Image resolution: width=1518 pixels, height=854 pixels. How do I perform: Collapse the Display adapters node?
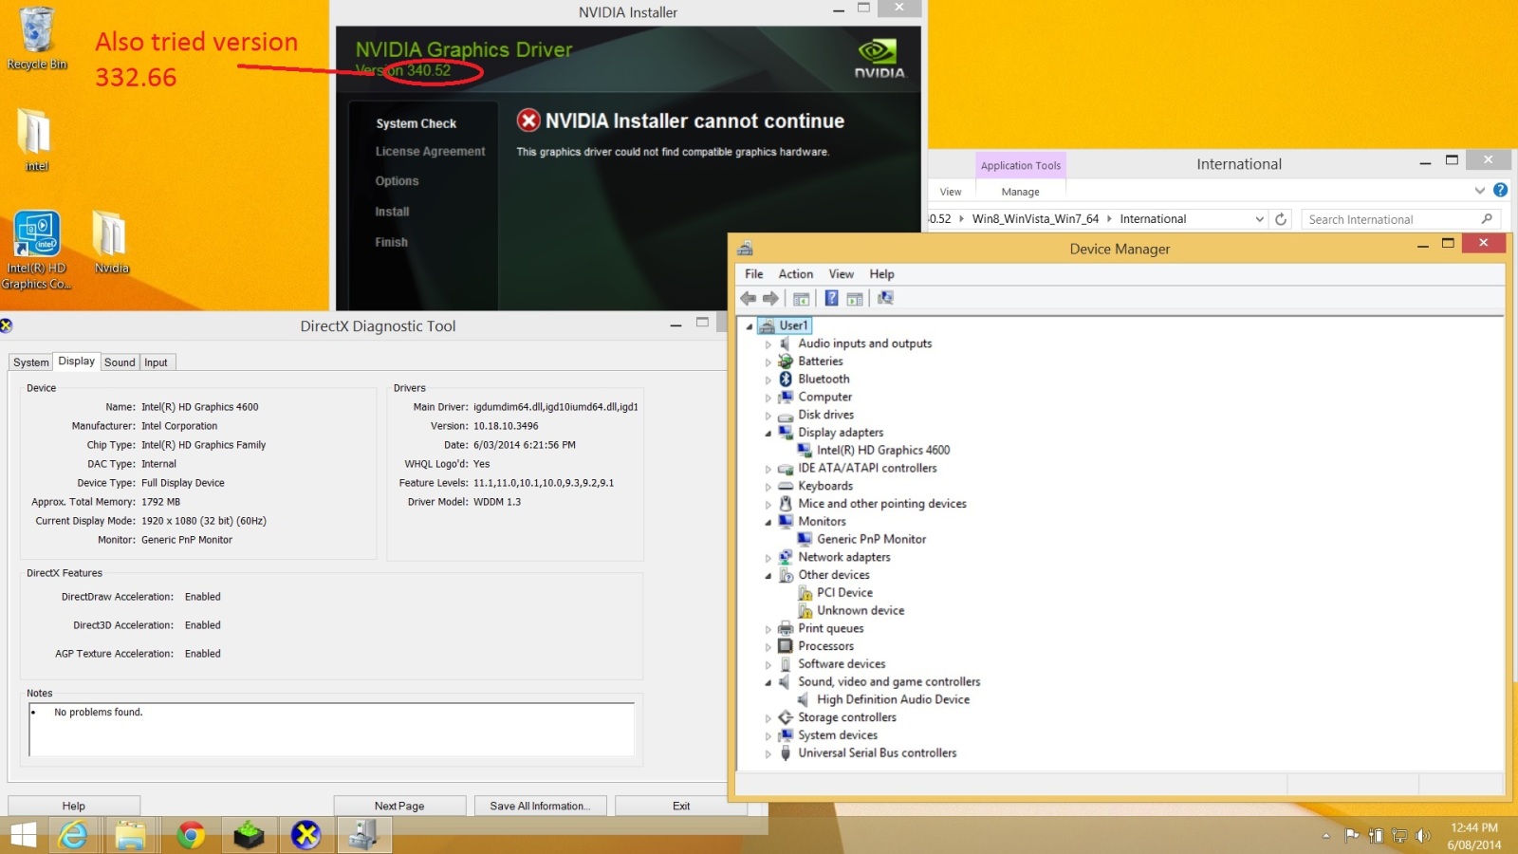pos(768,434)
